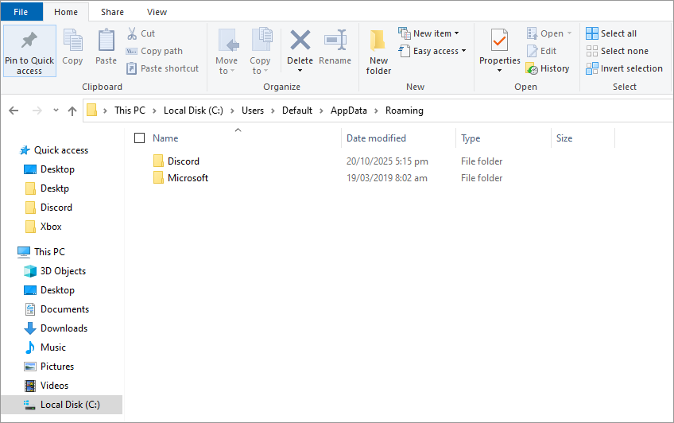Switch to the Share ribbon tab
This screenshot has width=674, height=423.
point(112,12)
